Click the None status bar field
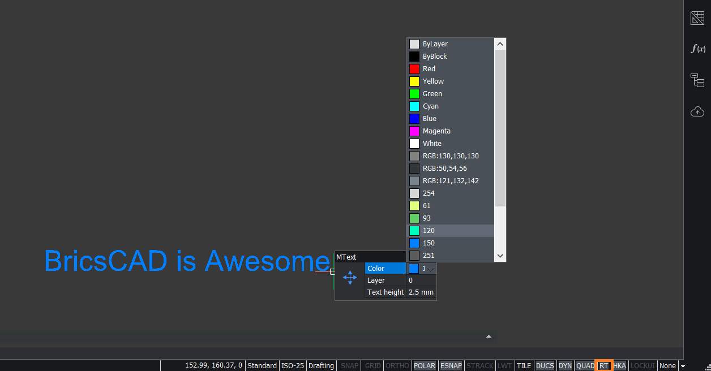 [x=667, y=366]
